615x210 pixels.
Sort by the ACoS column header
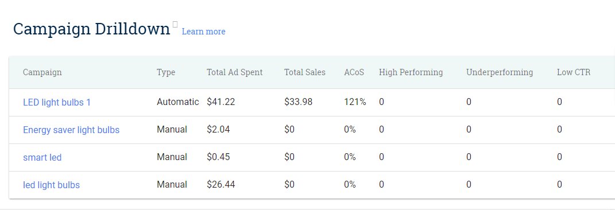pyautogui.click(x=354, y=72)
